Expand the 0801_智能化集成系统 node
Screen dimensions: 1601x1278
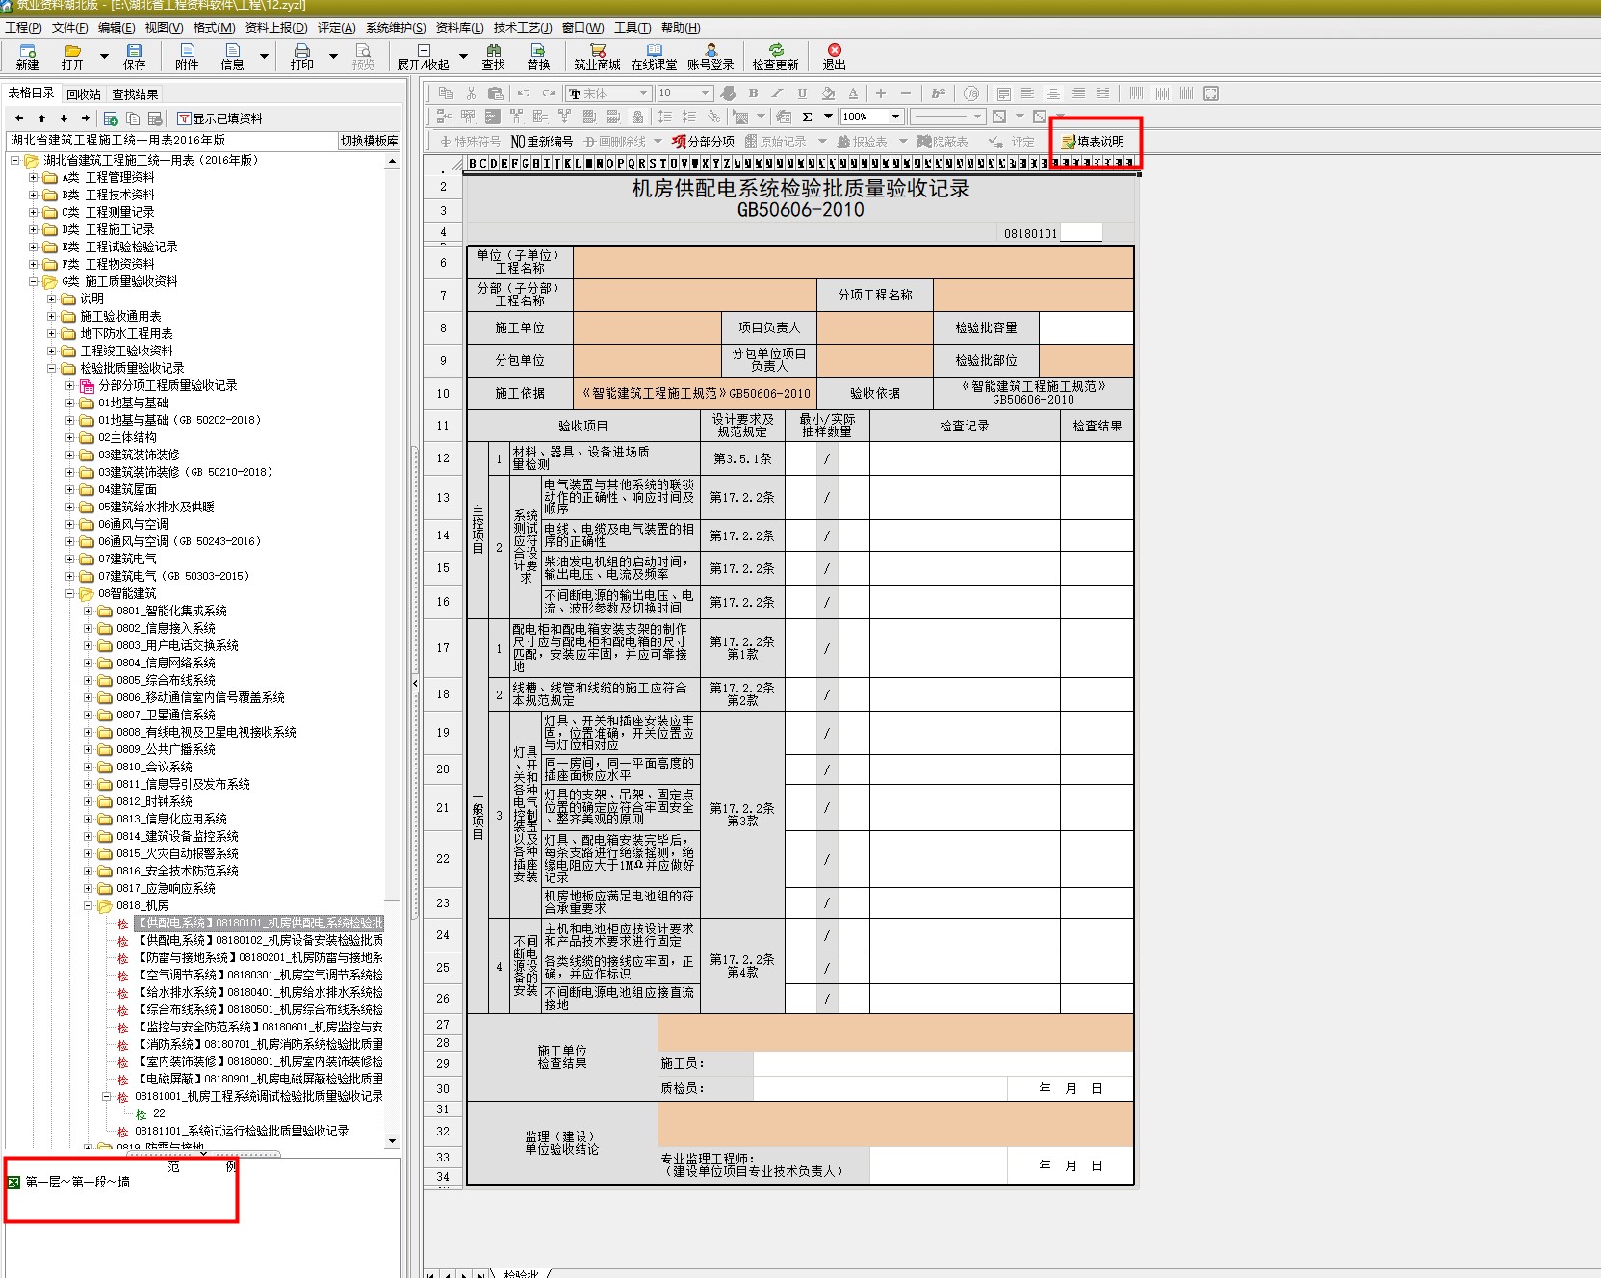coord(89,611)
